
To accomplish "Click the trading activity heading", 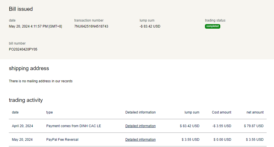I will pos(26,100).
